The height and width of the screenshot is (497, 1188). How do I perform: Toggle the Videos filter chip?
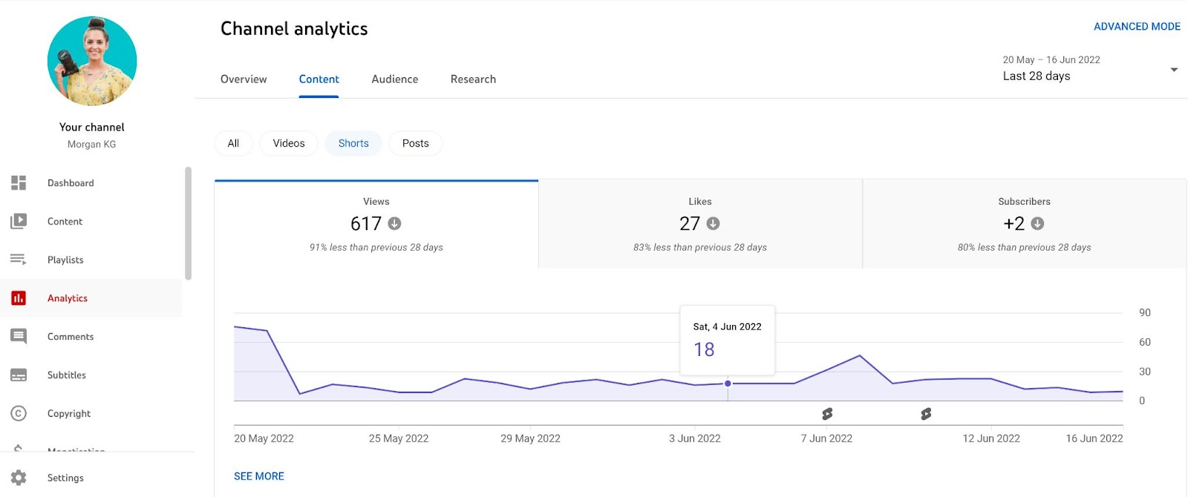(288, 143)
